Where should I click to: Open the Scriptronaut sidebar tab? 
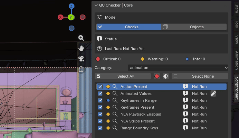(x=237, y=88)
